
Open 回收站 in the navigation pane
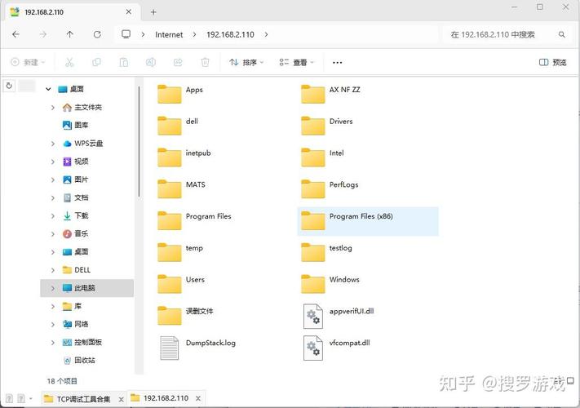coord(79,361)
